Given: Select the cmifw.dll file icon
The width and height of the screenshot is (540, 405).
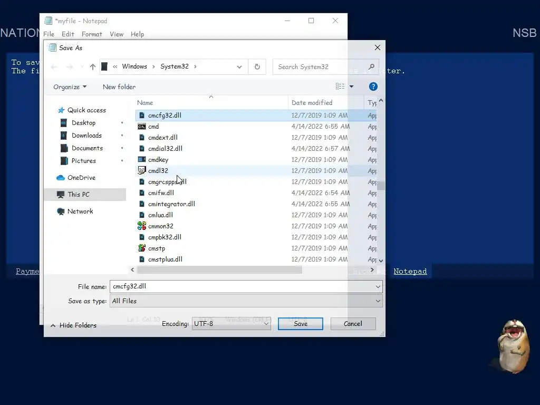Looking at the screenshot, I should (141, 193).
